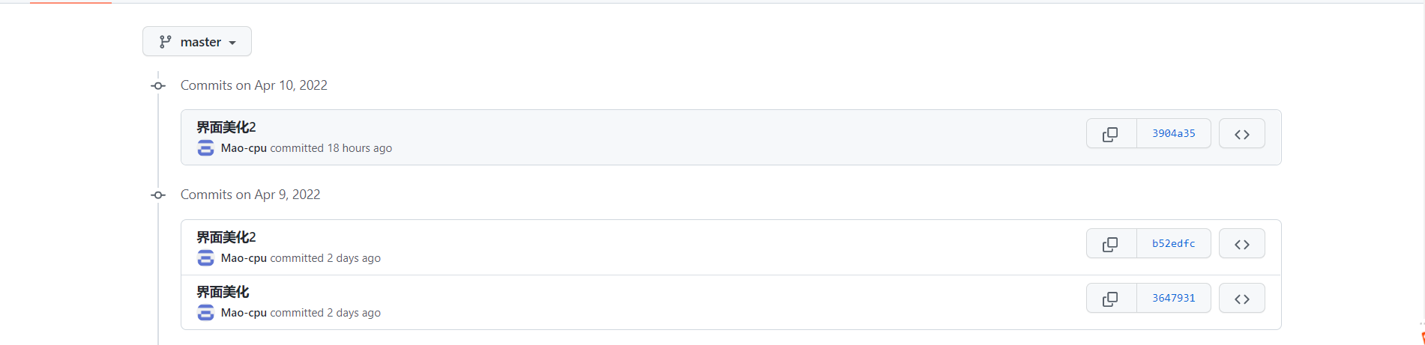Viewport: 1425px width, 345px height.
Task: Open the master branch dropdown
Action: pos(197,42)
